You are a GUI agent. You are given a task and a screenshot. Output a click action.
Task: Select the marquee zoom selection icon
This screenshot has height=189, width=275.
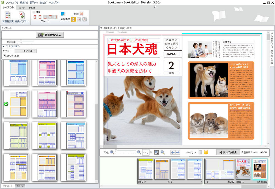coord(156,153)
